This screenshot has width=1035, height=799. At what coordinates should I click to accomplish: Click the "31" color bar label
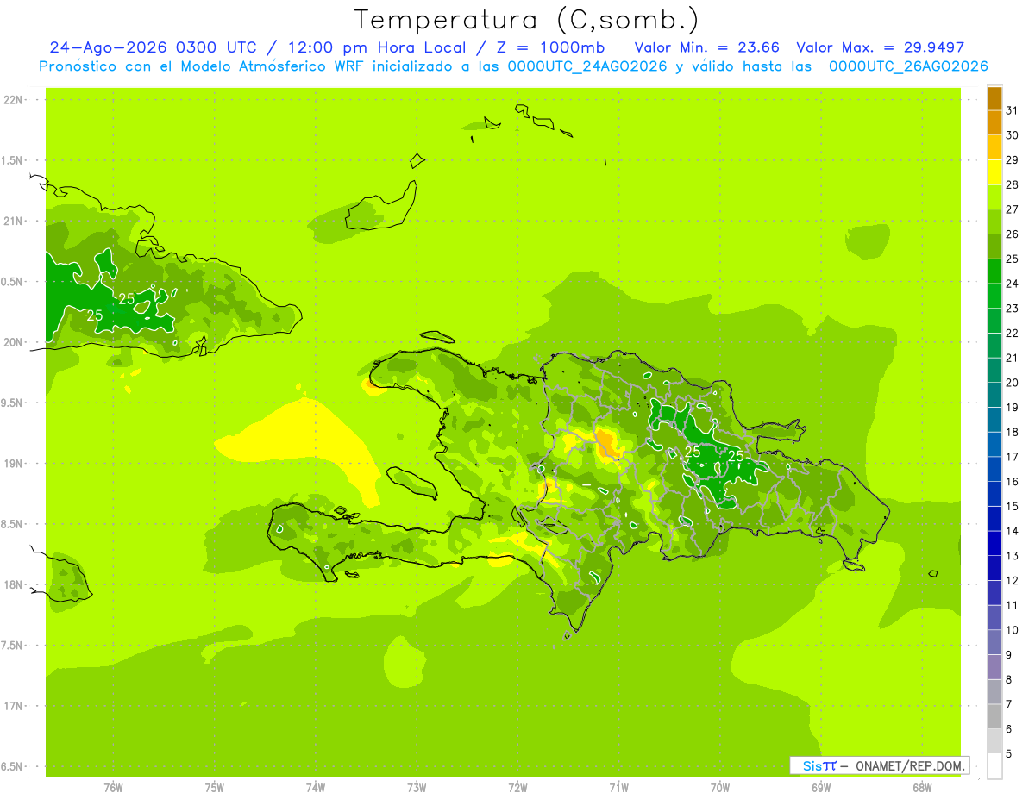pos(1013,110)
